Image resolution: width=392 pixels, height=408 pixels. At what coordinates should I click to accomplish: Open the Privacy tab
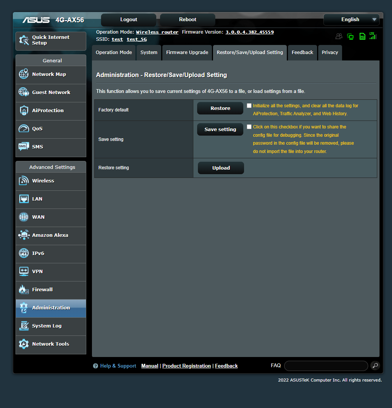tap(330, 53)
